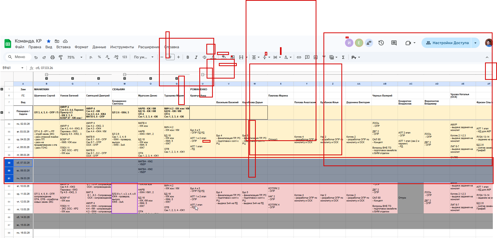The image size is (497, 238).
Task: Open the Формат menu
Action: [81, 47]
